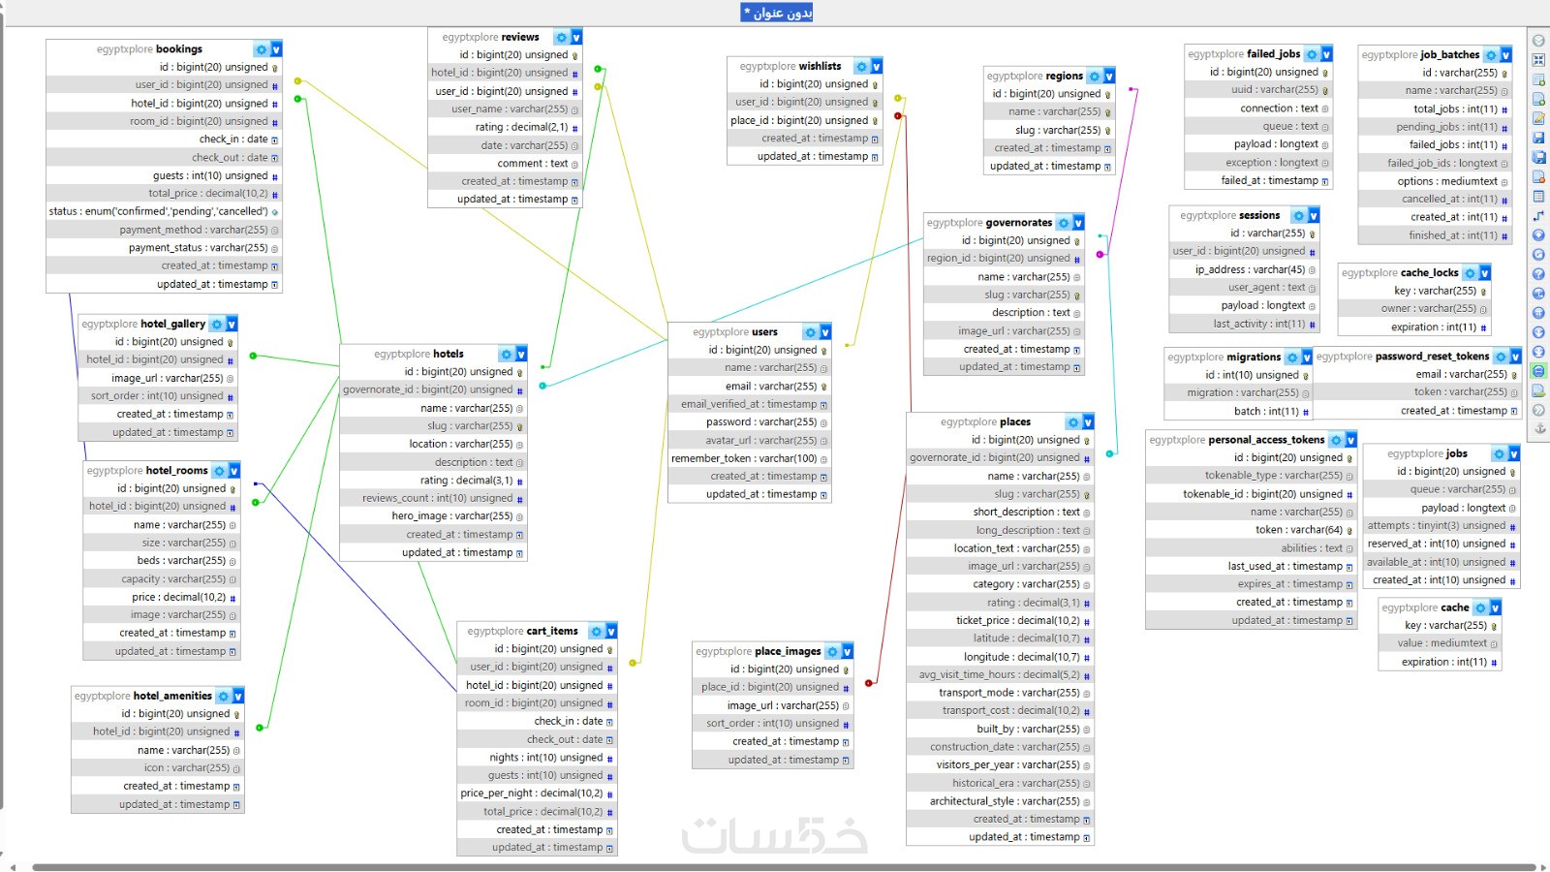
Task: Open gear options on the reviews table
Action: tap(561, 37)
